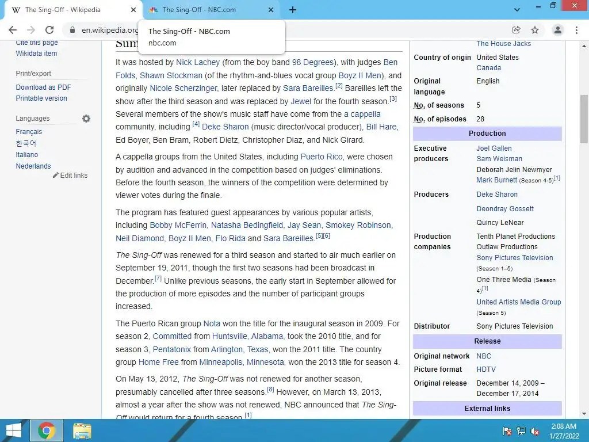Switch to Korean language version
The width and height of the screenshot is (589, 442).
coord(26,143)
